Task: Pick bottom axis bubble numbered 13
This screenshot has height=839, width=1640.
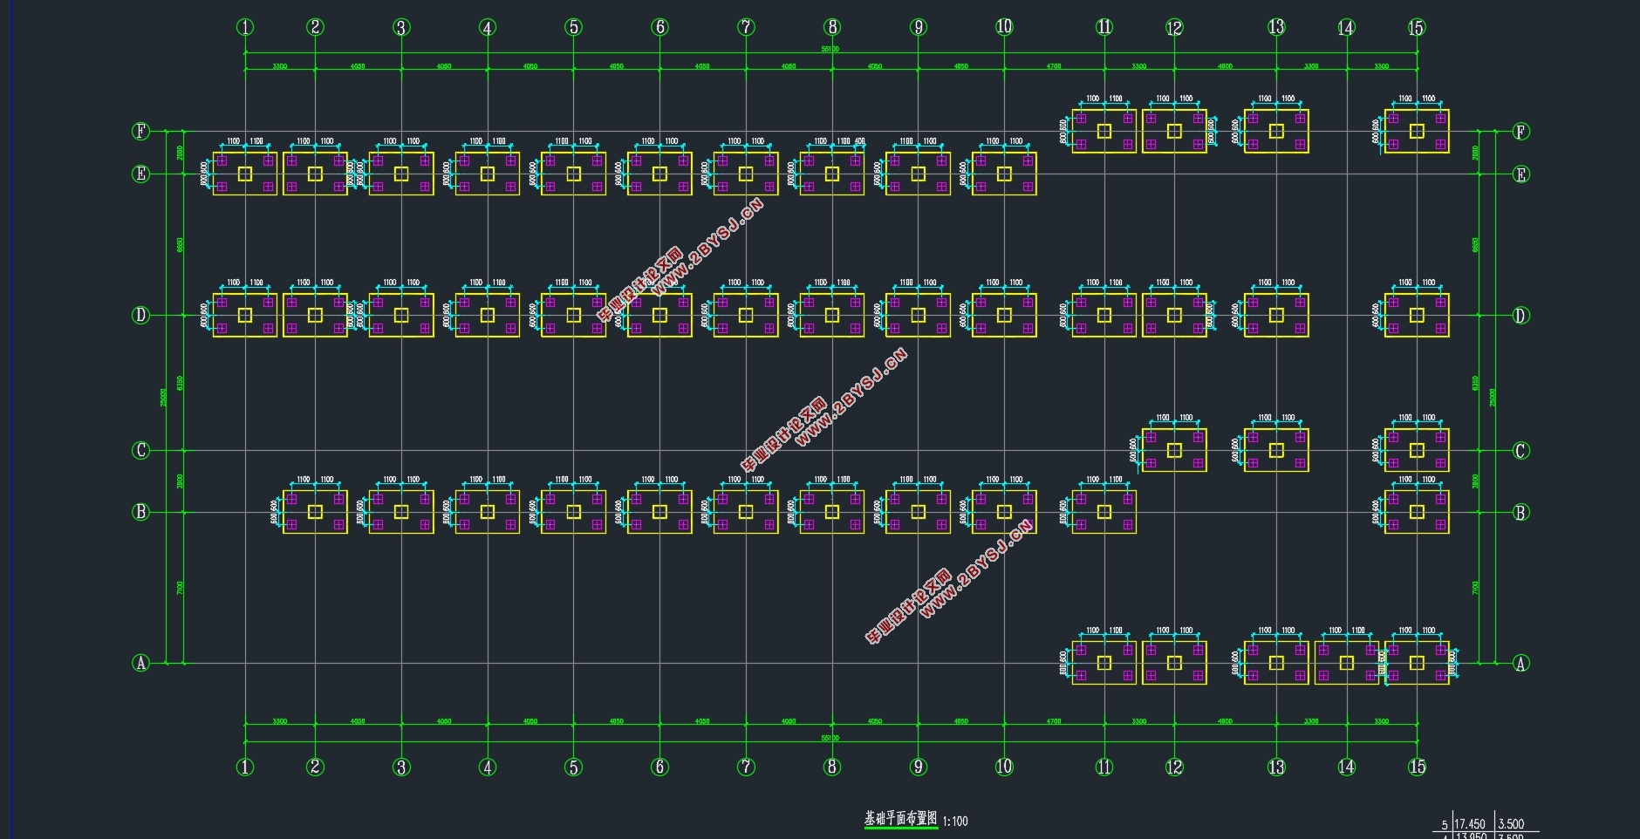Action: coord(1276,767)
